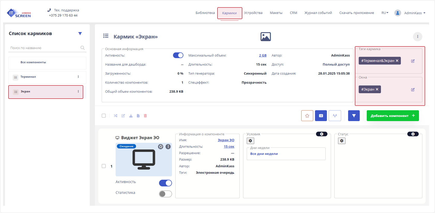Click the Виджет Экран ЭО title

click(140, 138)
